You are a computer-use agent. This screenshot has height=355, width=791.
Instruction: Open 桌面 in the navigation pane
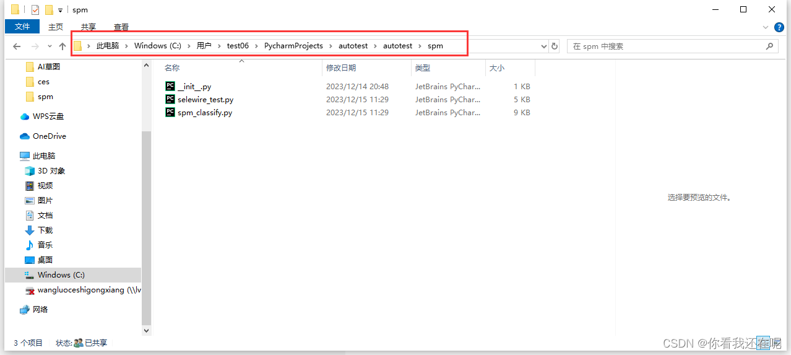(x=45, y=260)
